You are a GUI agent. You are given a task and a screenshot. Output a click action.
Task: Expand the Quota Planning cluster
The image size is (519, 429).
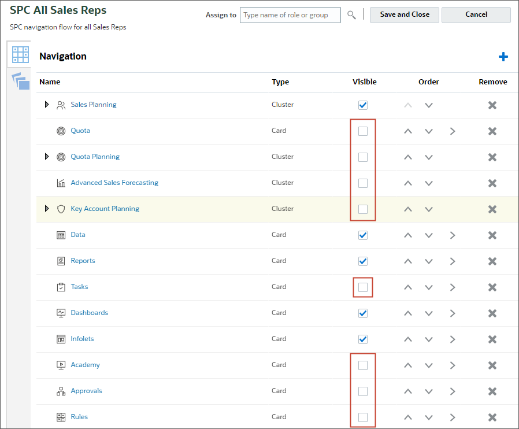(x=47, y=157)
